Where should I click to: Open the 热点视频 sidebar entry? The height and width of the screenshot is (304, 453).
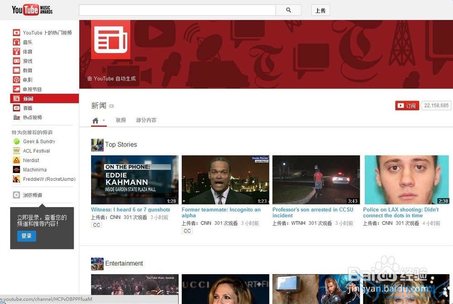pyautogui.click(x=32, y=117)
